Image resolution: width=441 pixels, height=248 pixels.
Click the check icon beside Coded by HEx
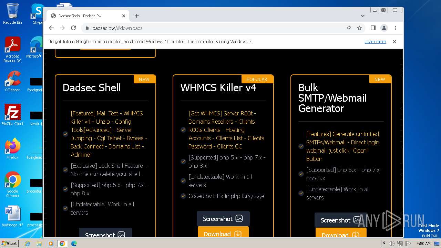point(183,196)
